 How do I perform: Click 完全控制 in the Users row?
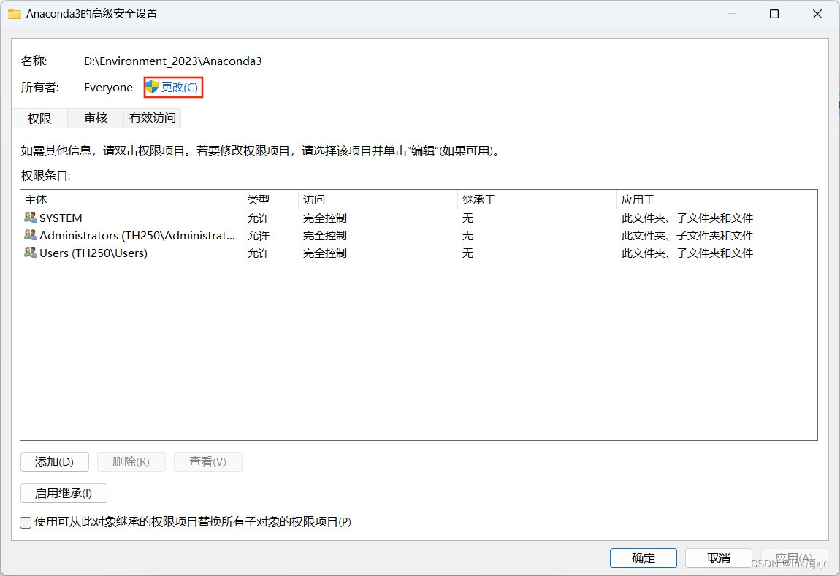pos(324,253)
